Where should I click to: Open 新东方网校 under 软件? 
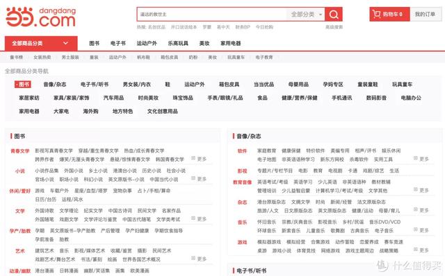332,159
